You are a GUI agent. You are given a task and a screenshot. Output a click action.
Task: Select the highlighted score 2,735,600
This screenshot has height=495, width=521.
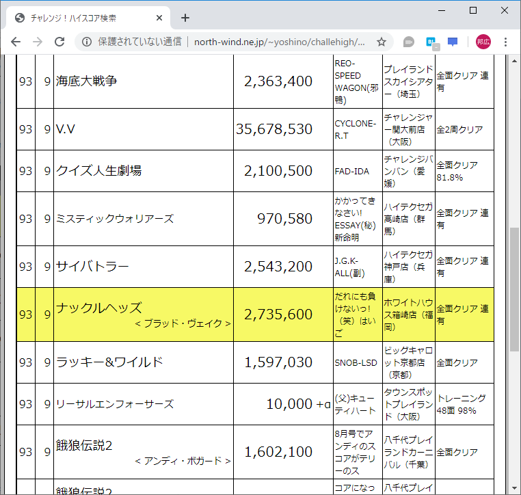pos(278,315)
